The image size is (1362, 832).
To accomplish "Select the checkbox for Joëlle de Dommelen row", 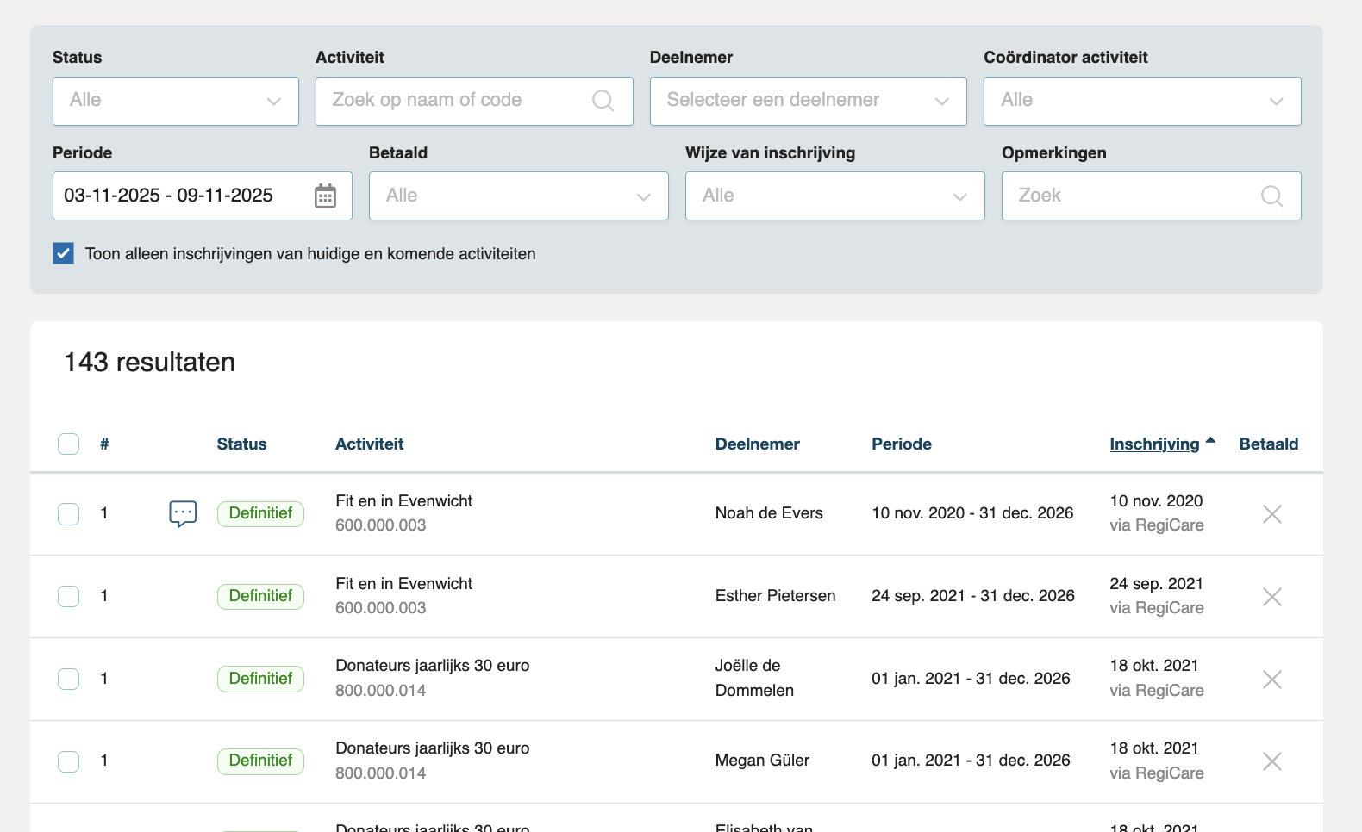I will coord(69,679).
